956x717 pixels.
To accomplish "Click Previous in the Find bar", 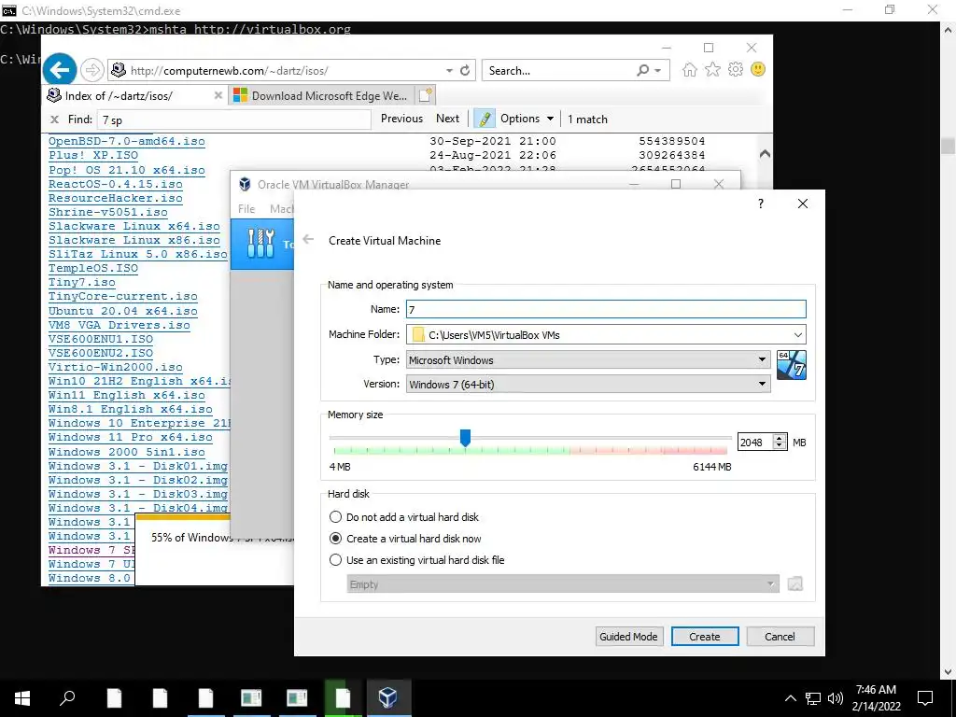I will coord(401,119).
